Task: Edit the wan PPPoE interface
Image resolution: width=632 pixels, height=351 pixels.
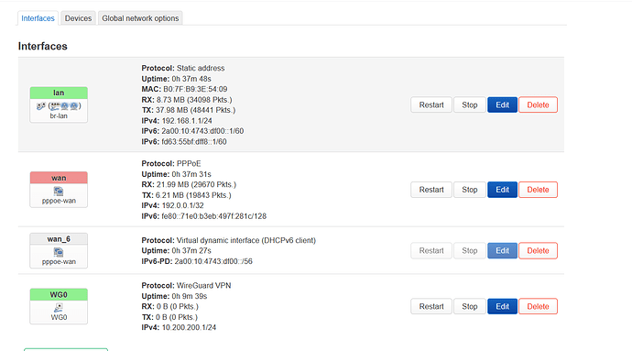Action: click(x=502, y=190)
